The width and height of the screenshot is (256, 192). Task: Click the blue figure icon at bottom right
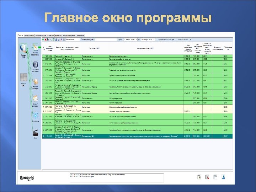coord(223,177)
